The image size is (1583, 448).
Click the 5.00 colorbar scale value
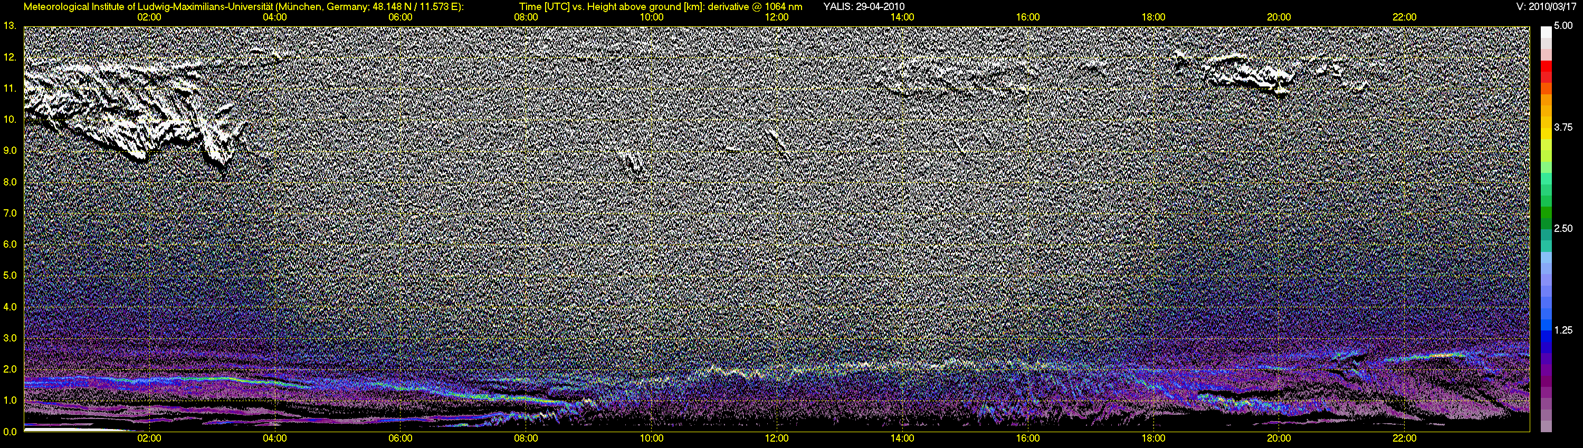tap(1563, 26)
